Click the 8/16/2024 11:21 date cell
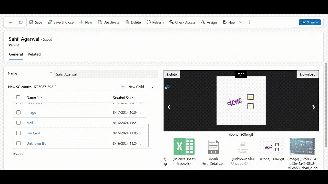The image size is (328, 184). (127, 123)
